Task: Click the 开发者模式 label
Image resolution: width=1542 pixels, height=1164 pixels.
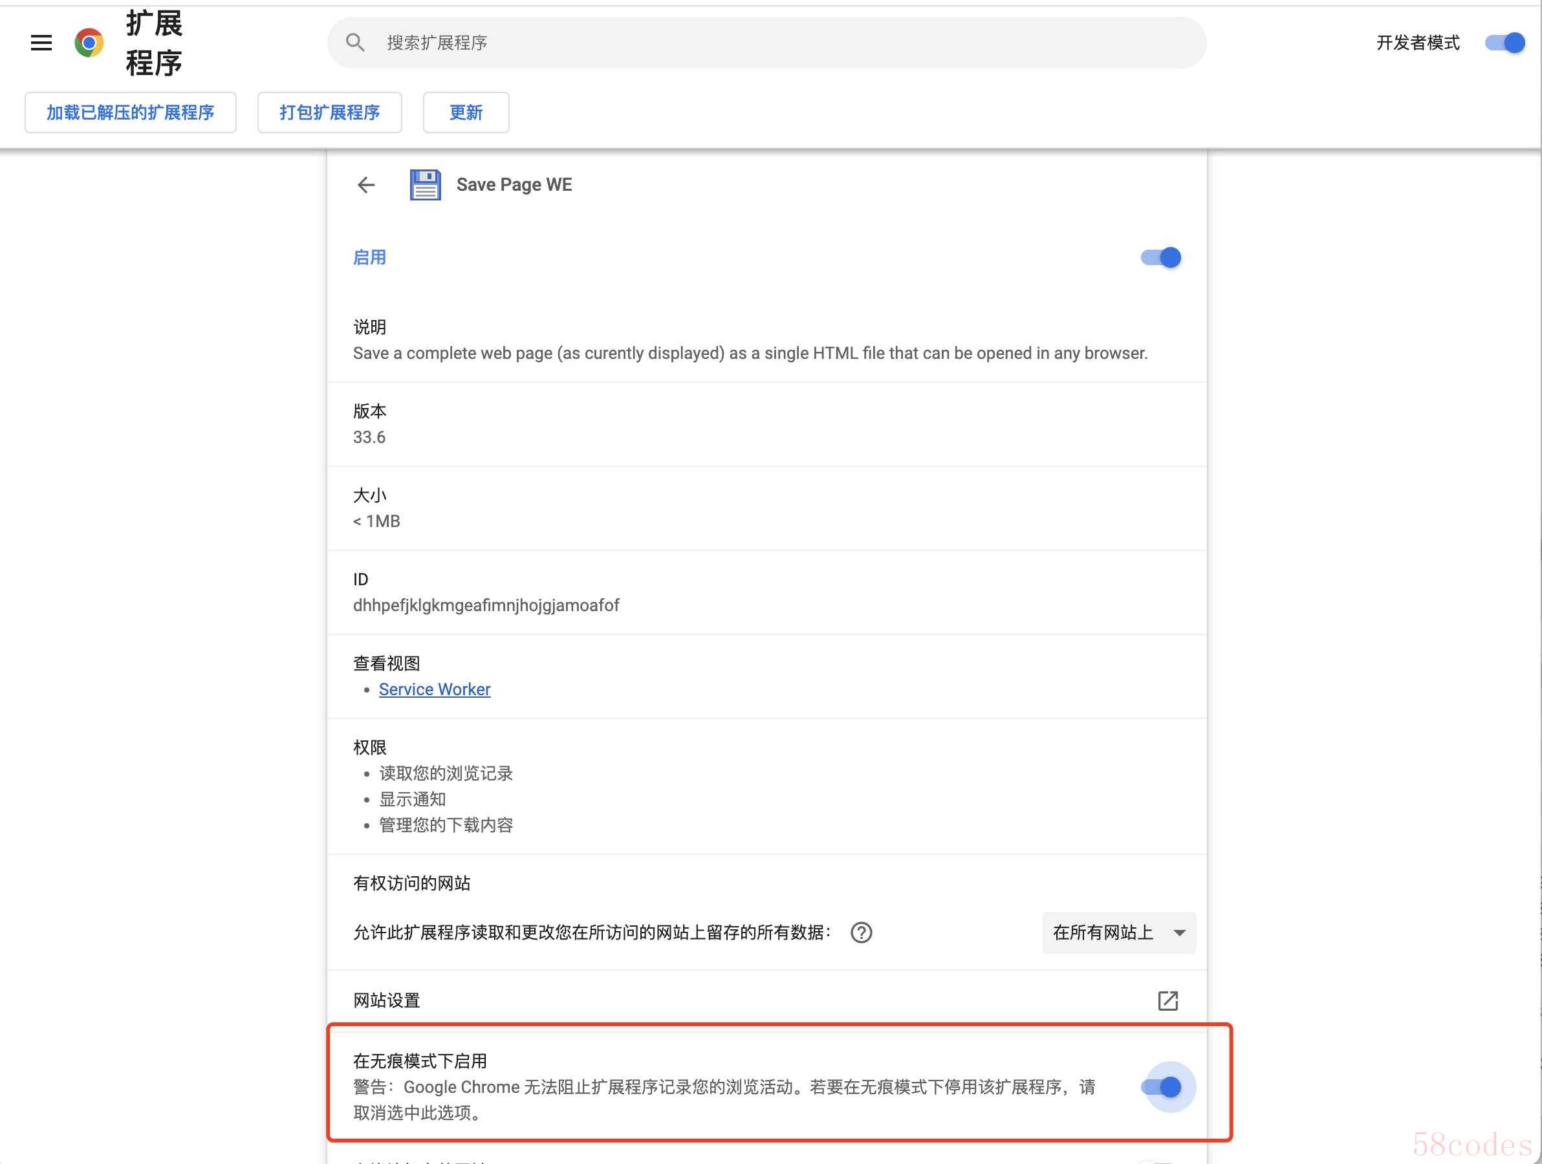Action: point(1418,43)
